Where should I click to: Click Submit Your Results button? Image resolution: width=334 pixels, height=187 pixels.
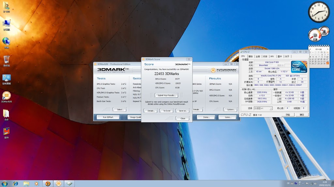166,95
